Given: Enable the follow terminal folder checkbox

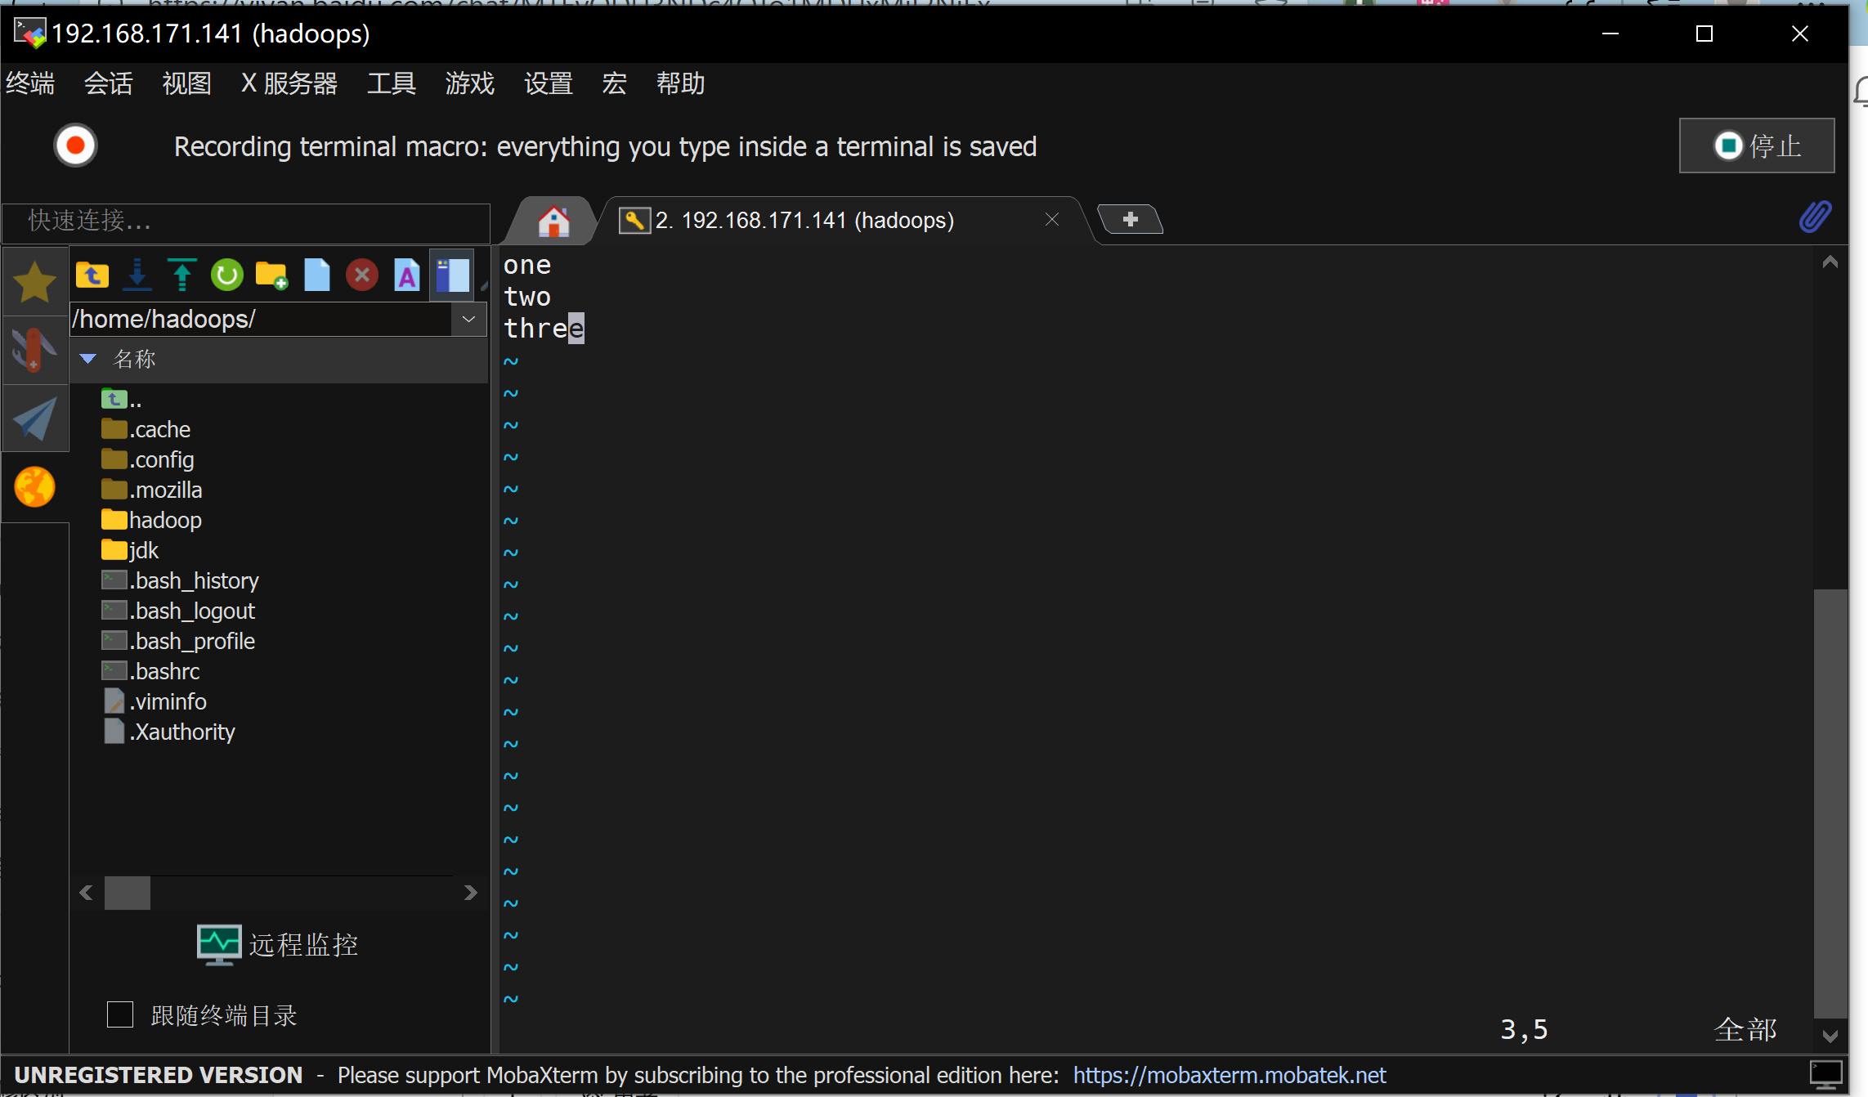Looking at the screenshot, I should 120,1014.
